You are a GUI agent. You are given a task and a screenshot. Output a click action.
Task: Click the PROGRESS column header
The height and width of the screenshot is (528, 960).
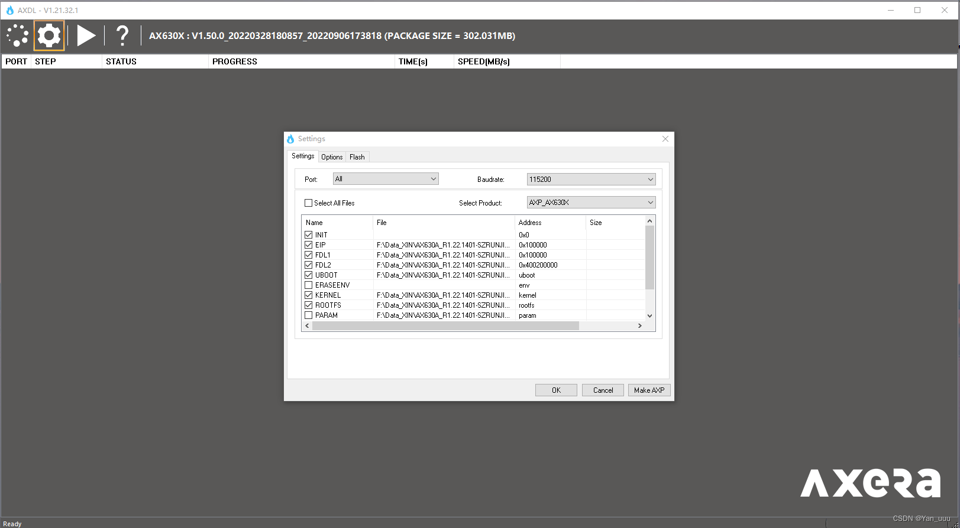pyautogui.click(x=302, y=61)
